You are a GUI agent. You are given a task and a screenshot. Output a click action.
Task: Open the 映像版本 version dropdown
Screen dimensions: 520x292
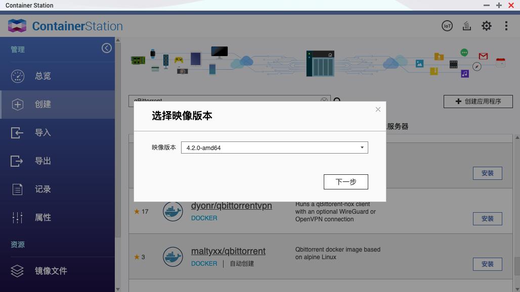coord(362,147)
